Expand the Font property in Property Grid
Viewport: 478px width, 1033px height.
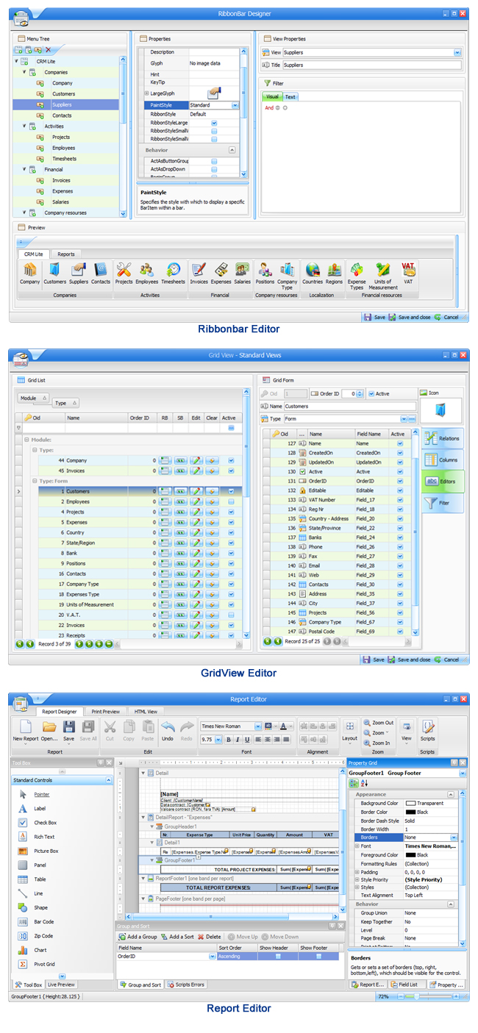click(357, 846)
